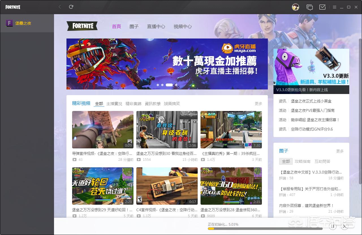This screenshot has height=235, width=362.
Task: Click the purple F game icon in sidebar
Action: point(9,23)
